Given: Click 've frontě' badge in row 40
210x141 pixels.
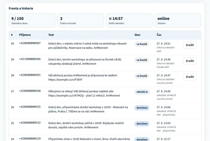Looking at the screenshot, I should (x=142, y=44).
